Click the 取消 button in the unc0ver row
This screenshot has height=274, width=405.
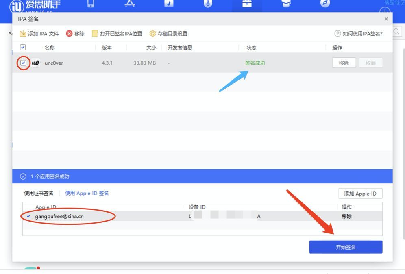371,63
